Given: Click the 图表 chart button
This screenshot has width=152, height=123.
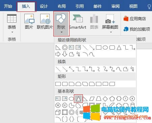Looking at the screenshot, I should click(94, 22).
